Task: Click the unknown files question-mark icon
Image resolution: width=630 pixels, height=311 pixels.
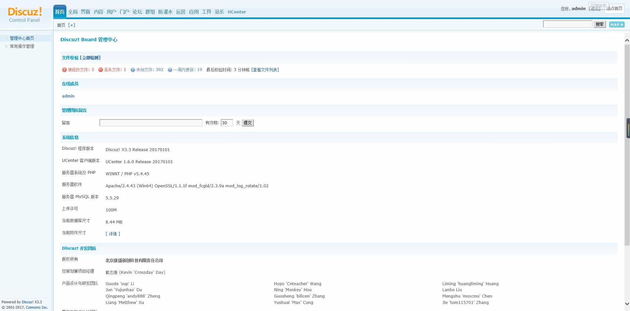Action: [133, 70]
